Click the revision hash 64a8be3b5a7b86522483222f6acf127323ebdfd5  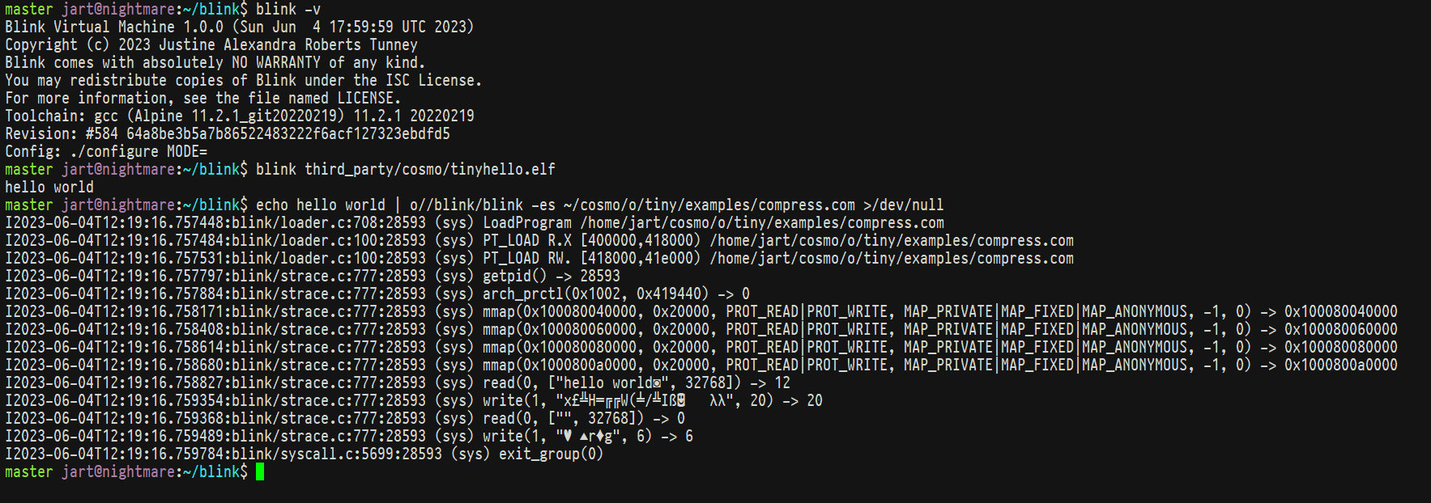[288, 133]
